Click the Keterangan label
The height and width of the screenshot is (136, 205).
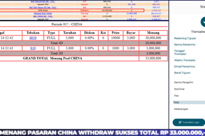pos(181,109)
